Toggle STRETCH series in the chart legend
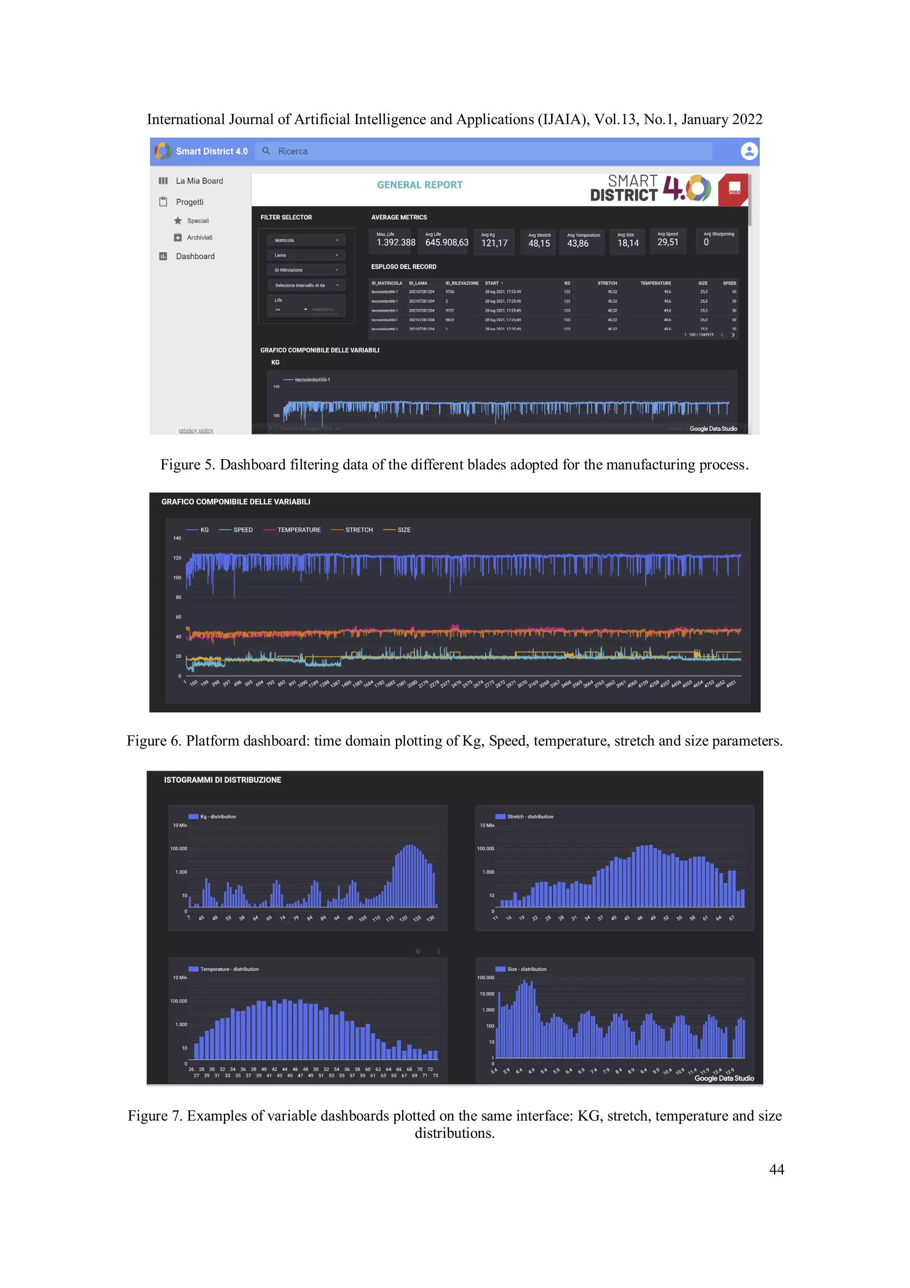Screen dimensions: 910x1288 pyautogui.click(x=352, y=530)
